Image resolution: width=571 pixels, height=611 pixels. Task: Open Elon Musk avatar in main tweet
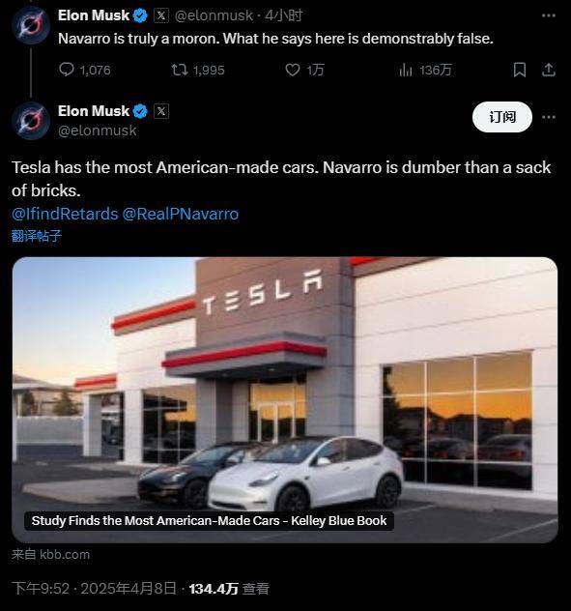pyautogui.click(x=31, y=121)
